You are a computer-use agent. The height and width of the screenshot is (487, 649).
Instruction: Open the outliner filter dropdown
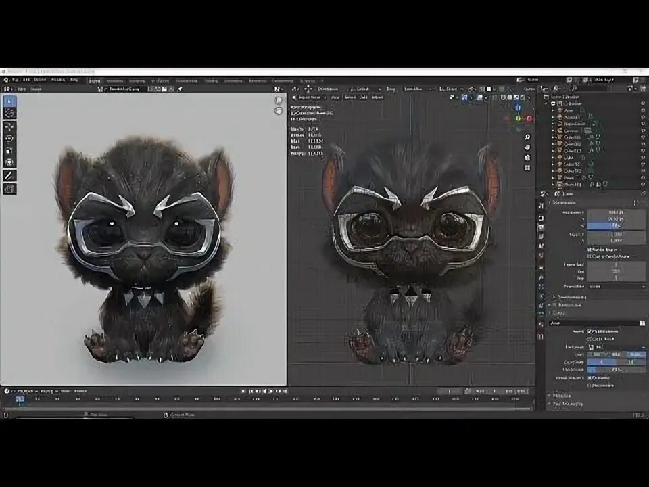point(631,89)
